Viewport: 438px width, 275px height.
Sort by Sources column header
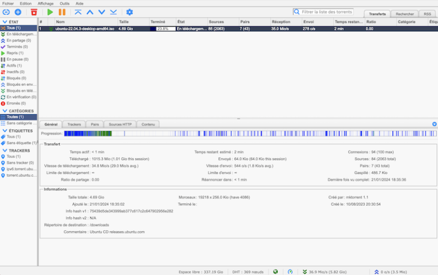pos(223,22)
